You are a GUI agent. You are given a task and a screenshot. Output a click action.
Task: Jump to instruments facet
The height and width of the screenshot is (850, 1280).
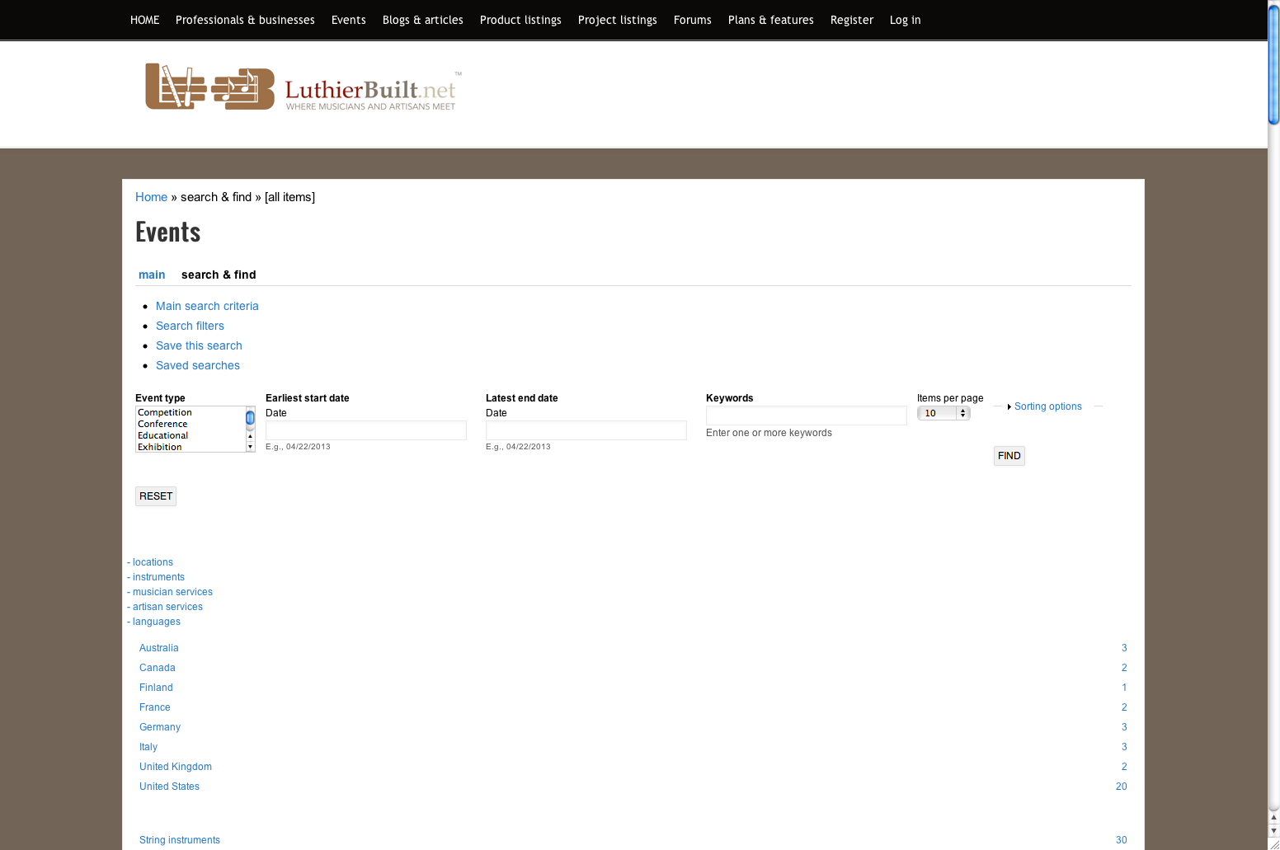point(158,577)
